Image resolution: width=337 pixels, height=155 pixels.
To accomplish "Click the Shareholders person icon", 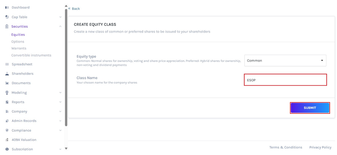I will pos(7,74).
